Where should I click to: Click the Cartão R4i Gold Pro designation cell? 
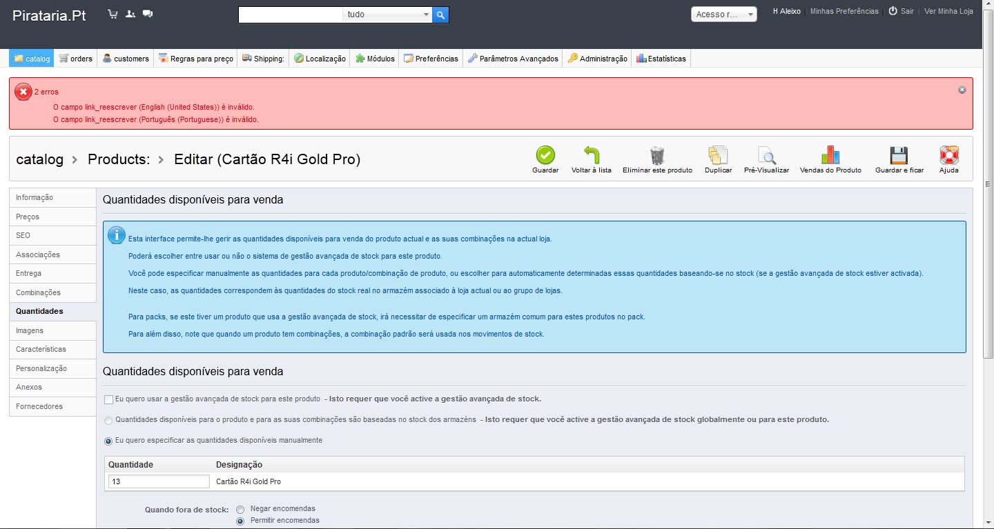pos(248,481)
